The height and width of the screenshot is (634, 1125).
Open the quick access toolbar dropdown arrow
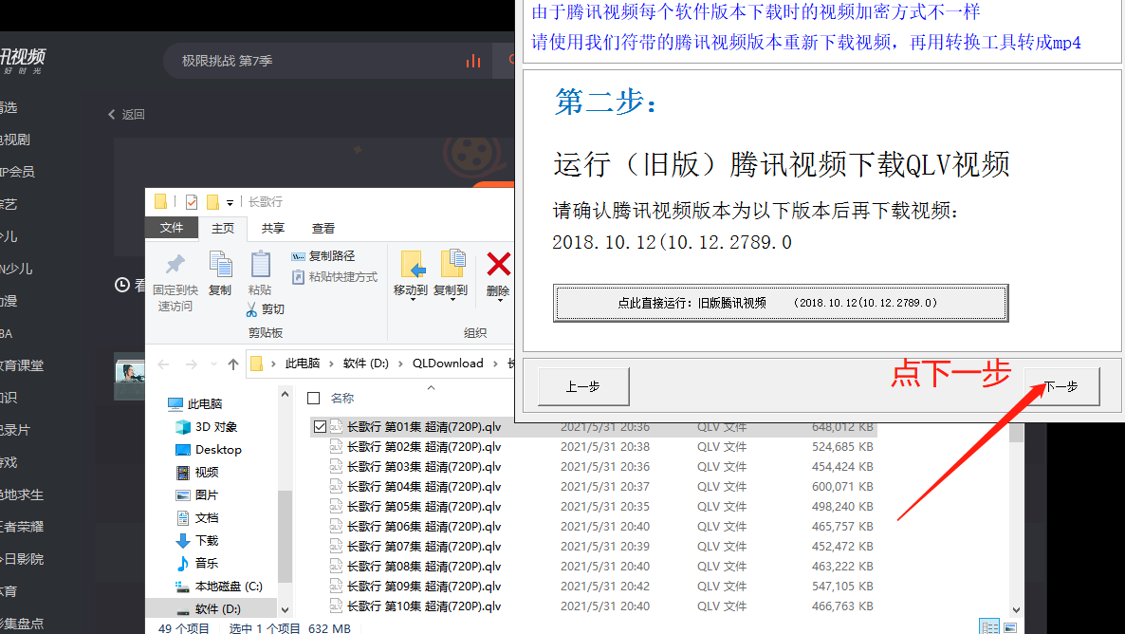230,202
